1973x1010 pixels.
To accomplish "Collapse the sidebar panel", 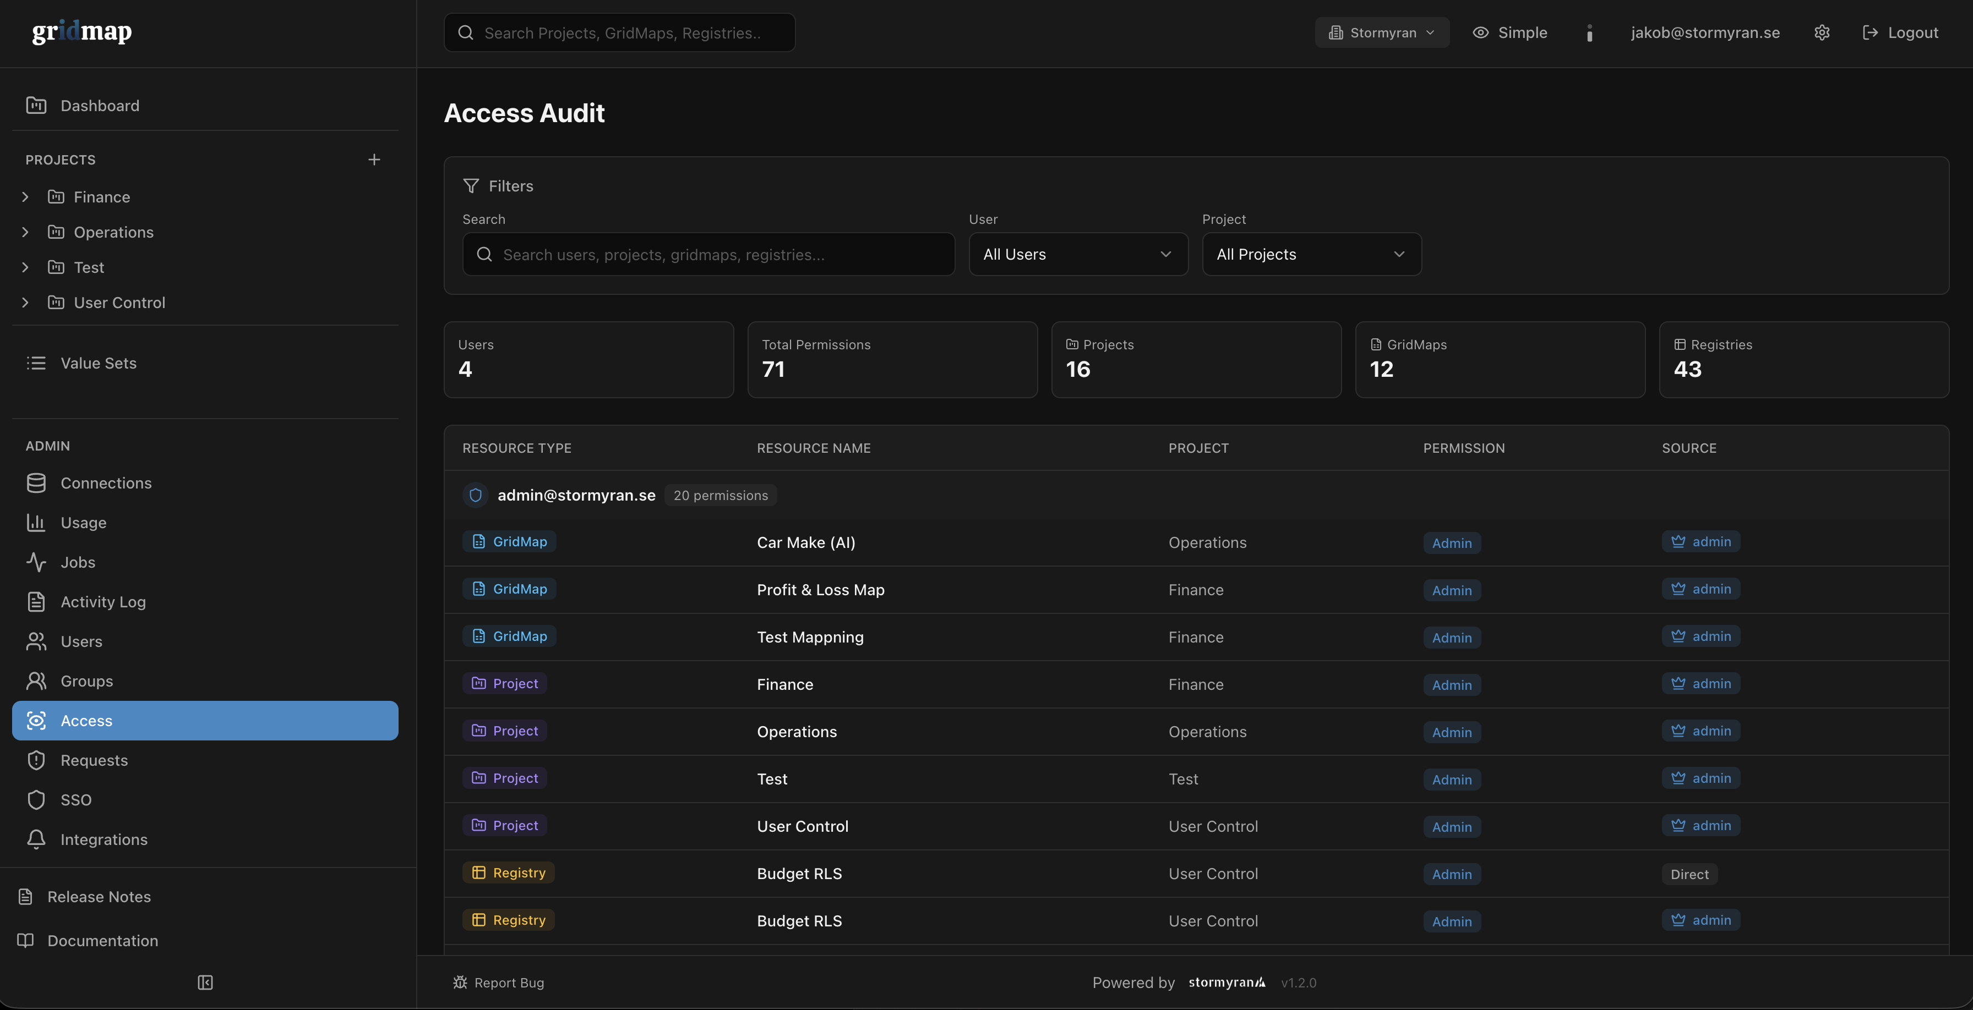I will tap(205, 982).
